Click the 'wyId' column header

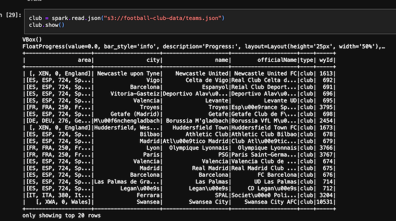[x=326, y=60]
